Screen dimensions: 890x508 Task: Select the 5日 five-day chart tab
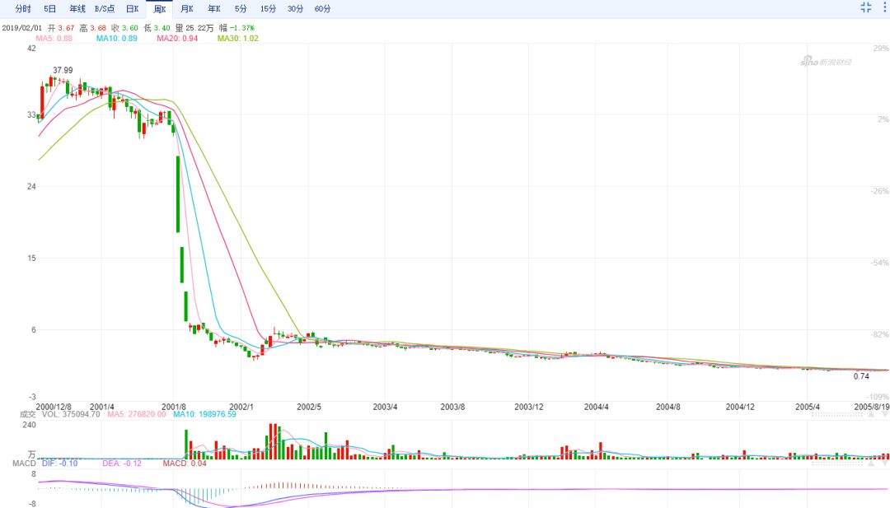click(x=50, y=9)
